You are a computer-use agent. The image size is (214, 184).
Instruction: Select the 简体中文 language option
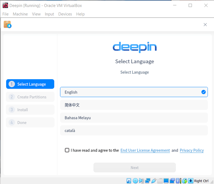(x=134, y=105)
